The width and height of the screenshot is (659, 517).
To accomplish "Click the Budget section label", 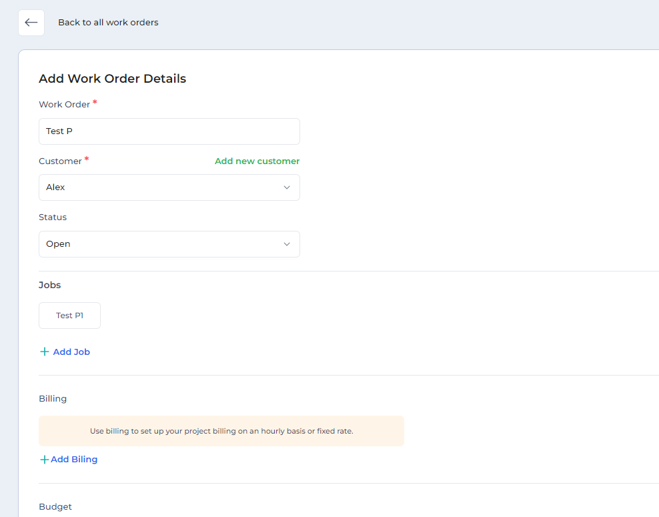I will tap(55, 506).
